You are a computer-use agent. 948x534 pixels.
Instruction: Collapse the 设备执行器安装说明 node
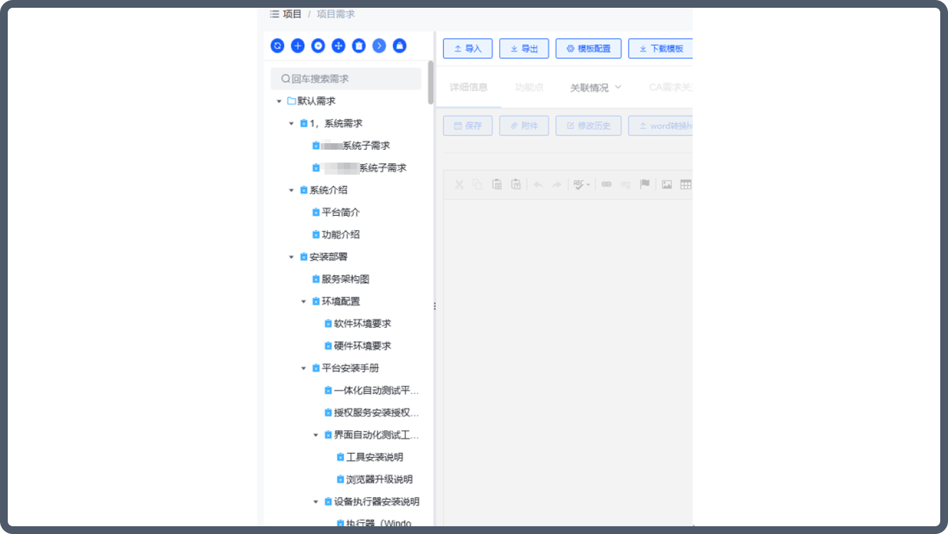point(316,502)
